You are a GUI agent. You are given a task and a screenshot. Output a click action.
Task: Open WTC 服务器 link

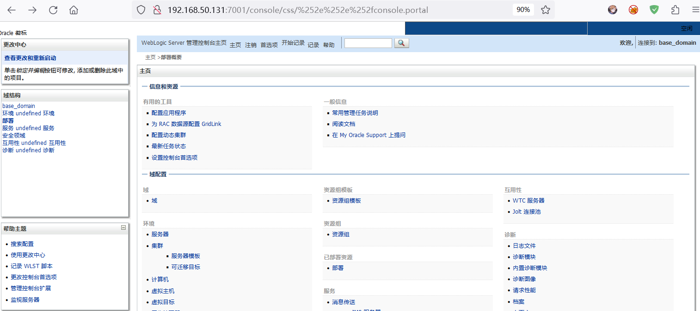528,201
